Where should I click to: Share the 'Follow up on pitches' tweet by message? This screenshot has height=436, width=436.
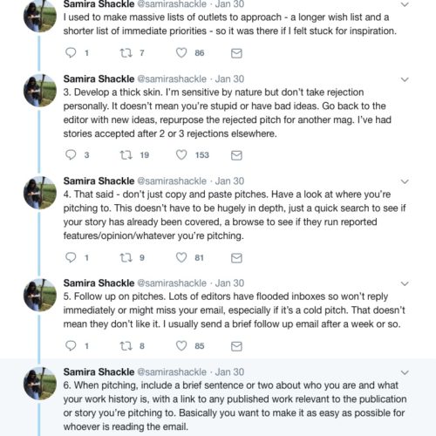236,346
